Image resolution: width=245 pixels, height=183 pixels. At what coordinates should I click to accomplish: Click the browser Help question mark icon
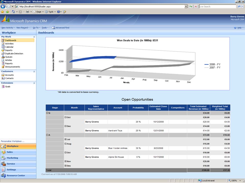tap(58, 12)
